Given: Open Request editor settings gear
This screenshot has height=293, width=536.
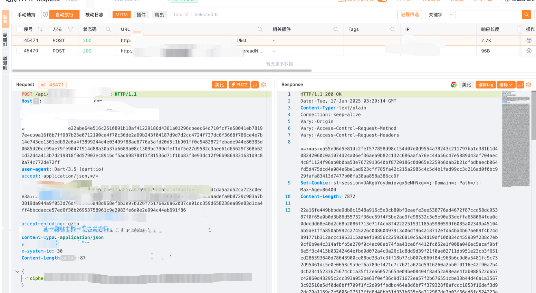Looking at the screenshot, I should click(x=264, y=85).
